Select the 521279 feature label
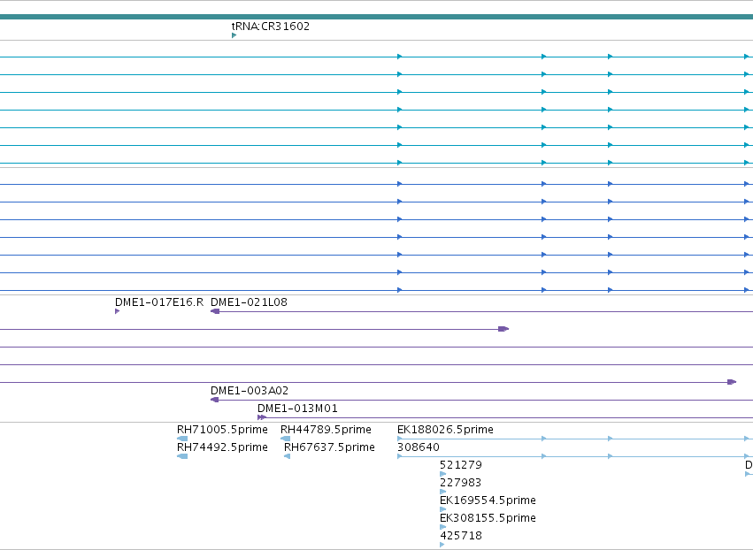753x550 pixels. click(460, 464)
